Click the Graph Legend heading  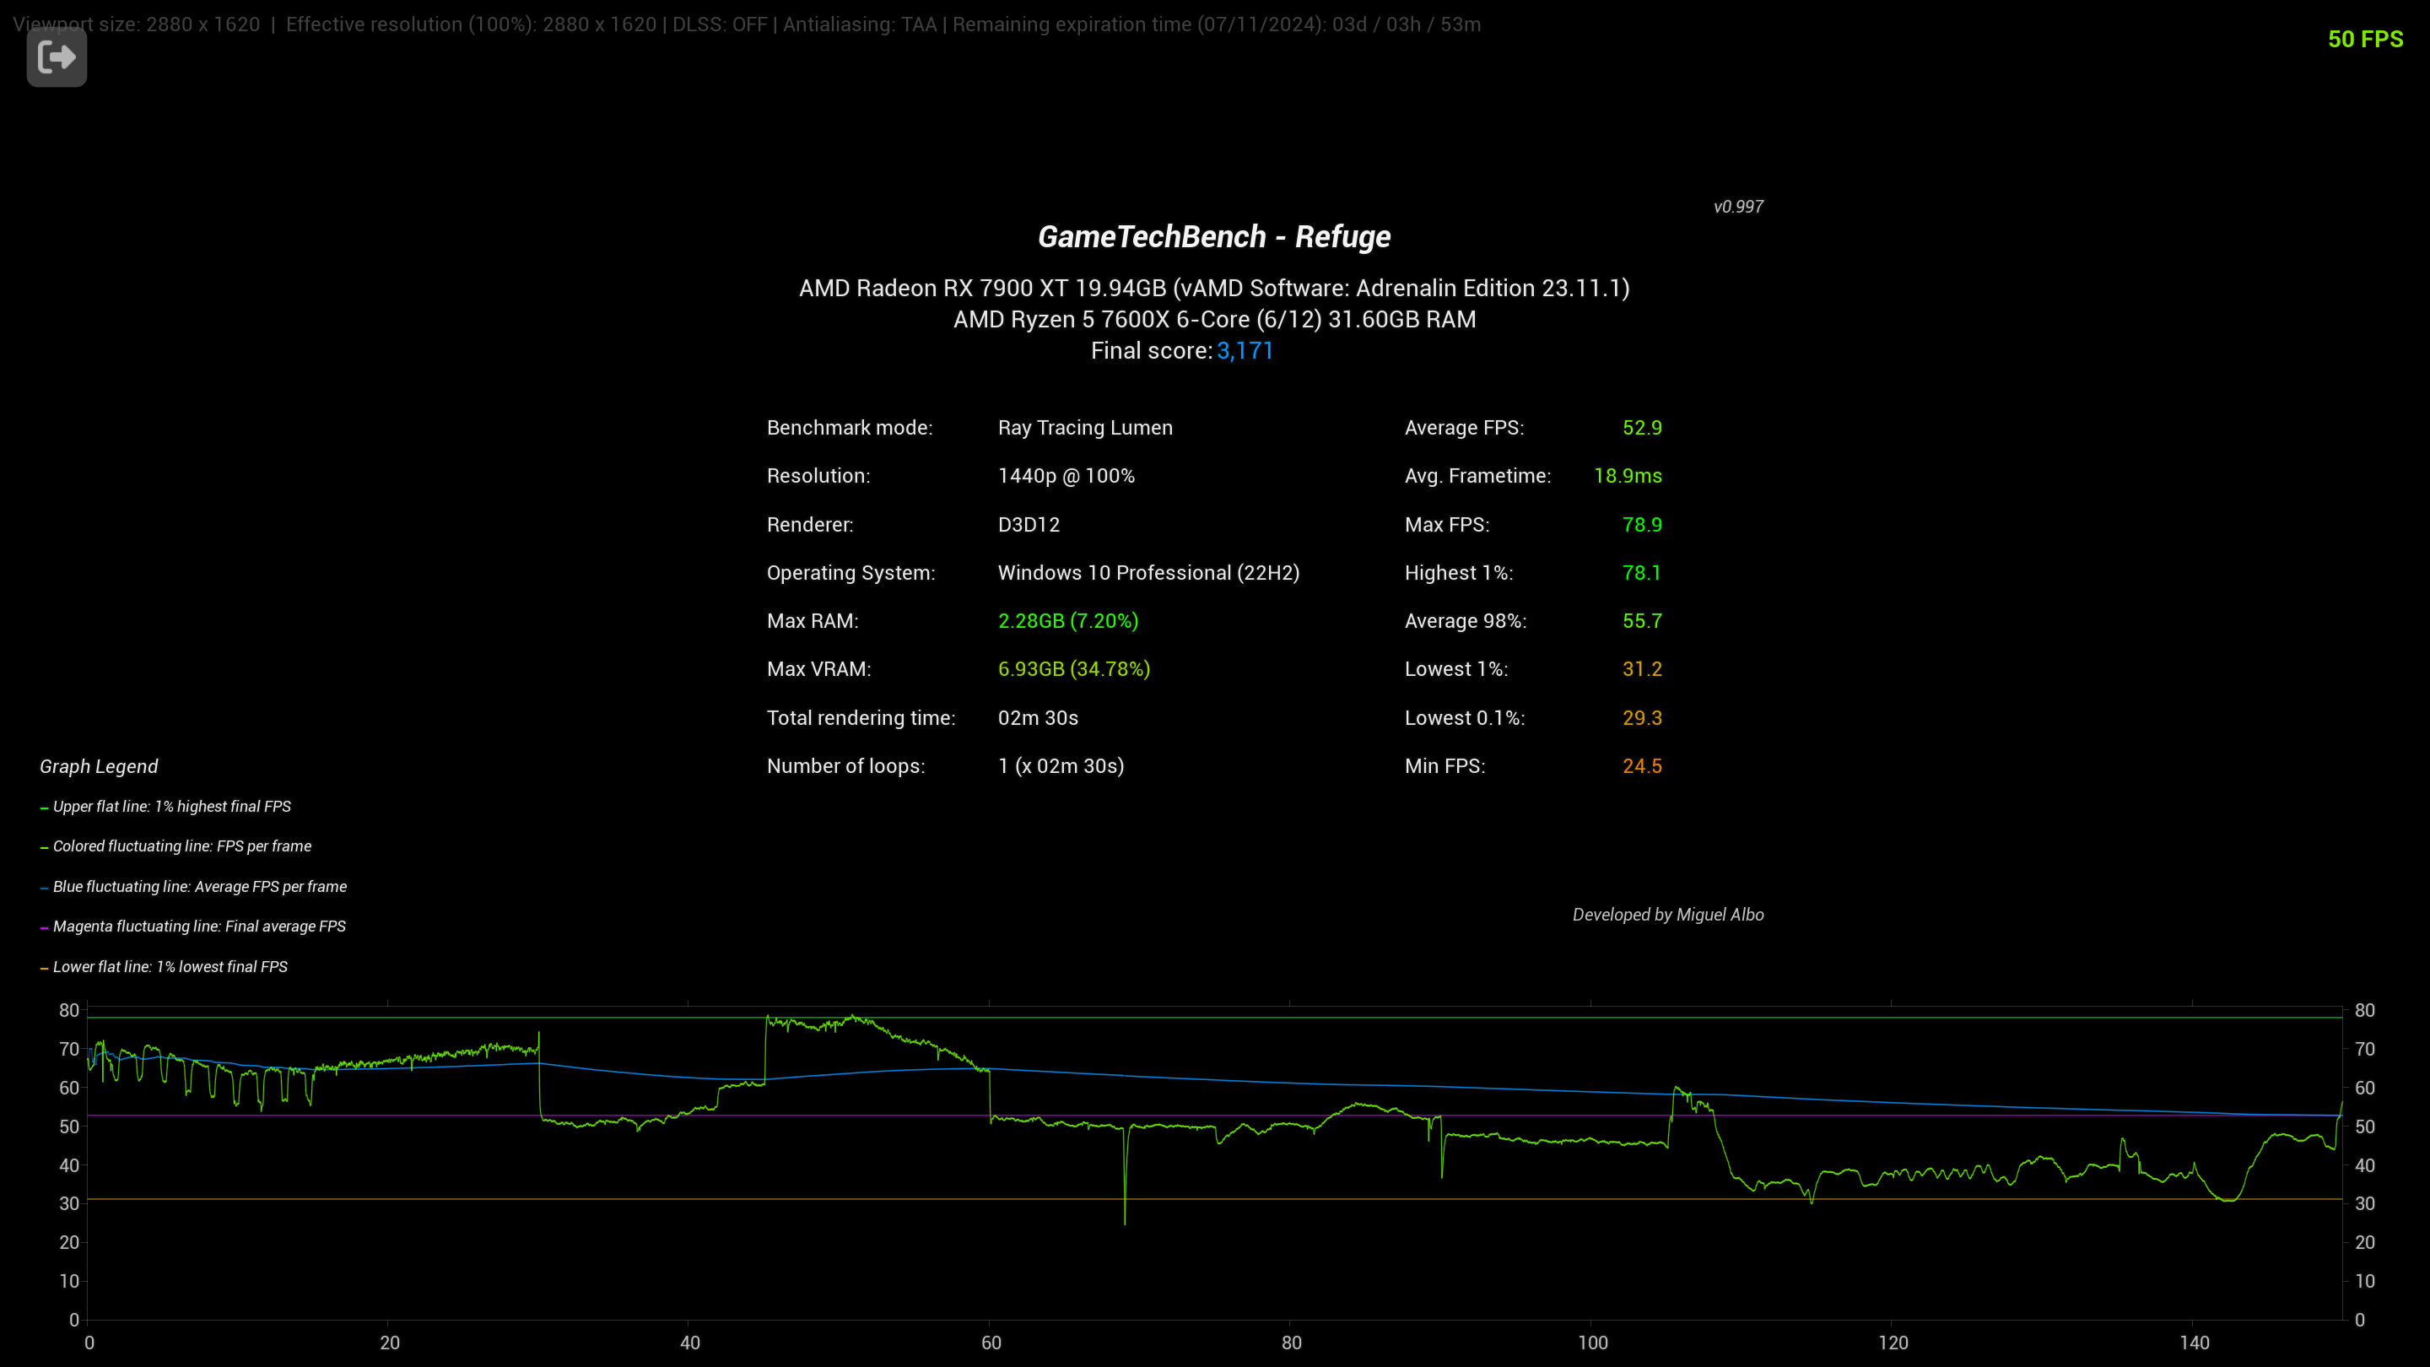[99, 767]
